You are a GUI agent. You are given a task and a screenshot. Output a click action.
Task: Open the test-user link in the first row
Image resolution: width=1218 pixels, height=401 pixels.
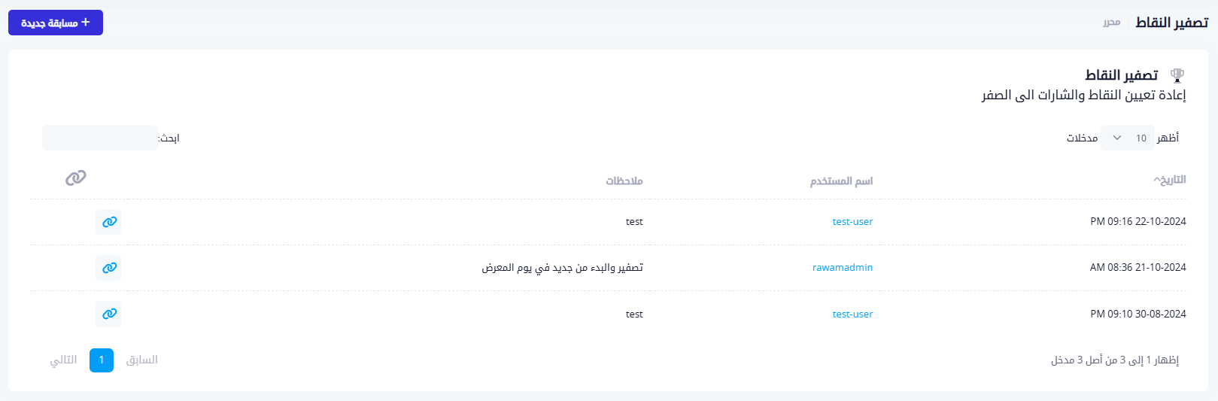(852, 222)
